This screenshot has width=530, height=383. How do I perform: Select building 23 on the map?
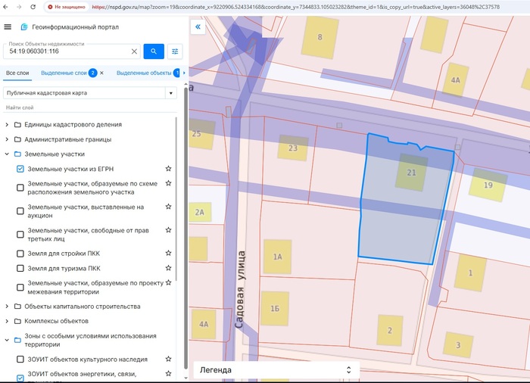pyautogui.click(x=293, y=148)
